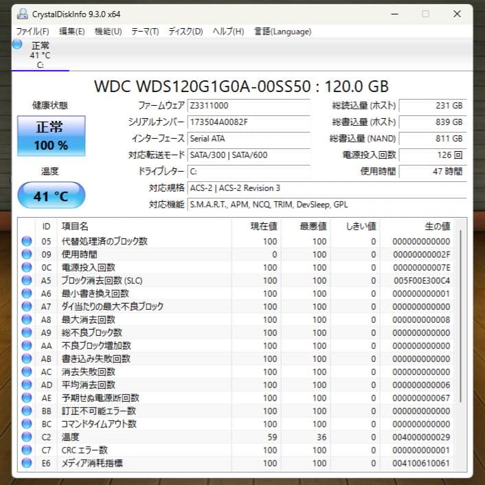Click the 正常 100 % health status button
The height and width of the screenshot is (485, 485).
(52, 136)
